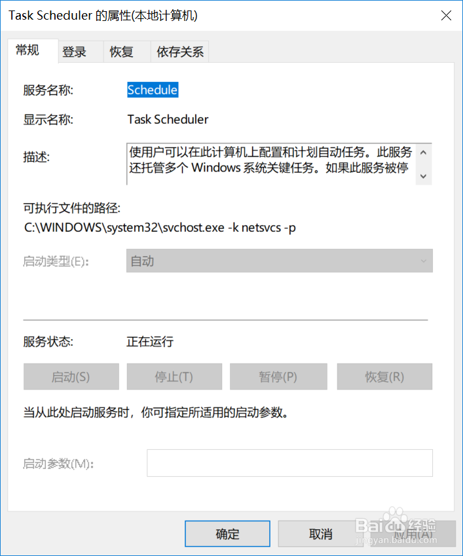The image size is (463, 556).
Task: Open the 启动类型 dropdown showing 自动
Action: [280, 261]
